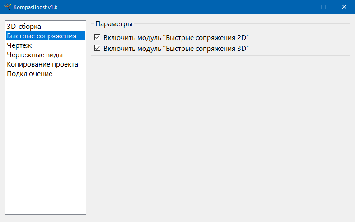Viewport: 355px width, 222px height.
Task: Click the greyed-out maximize button
Action: coord(323,7)
